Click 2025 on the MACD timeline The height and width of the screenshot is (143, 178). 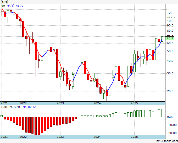[x=134, y=137]
